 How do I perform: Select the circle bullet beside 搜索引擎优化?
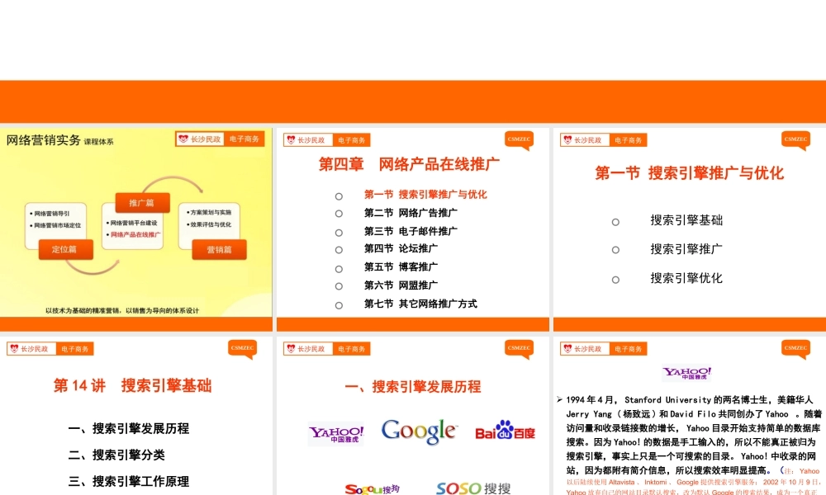point(615,279)
